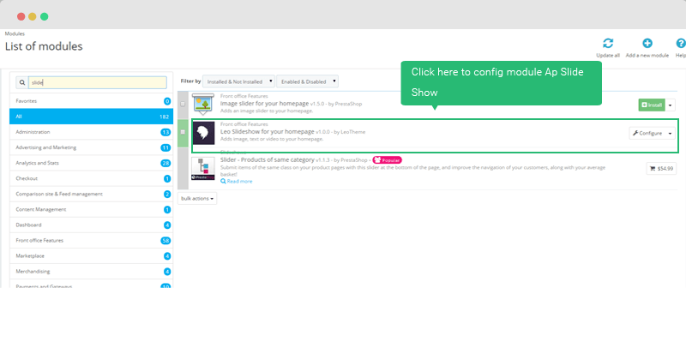Open Help from the question mark icon

(x=681, y=44)
